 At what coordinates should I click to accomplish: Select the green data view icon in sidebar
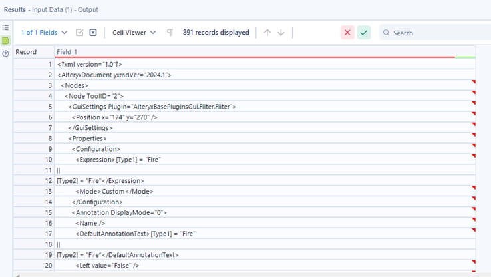pyautogui.click(x=5, y=41)
